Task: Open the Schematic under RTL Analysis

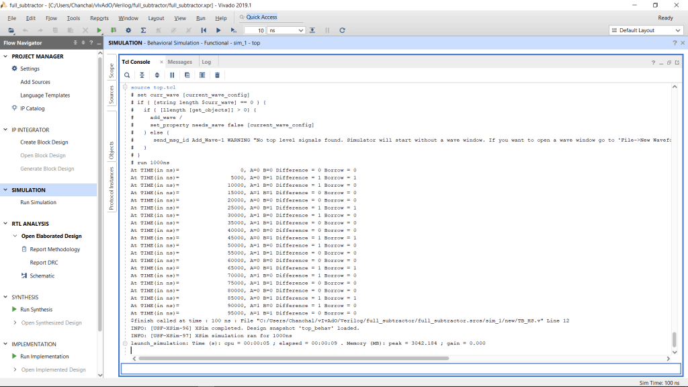Action: pos(42,275)
